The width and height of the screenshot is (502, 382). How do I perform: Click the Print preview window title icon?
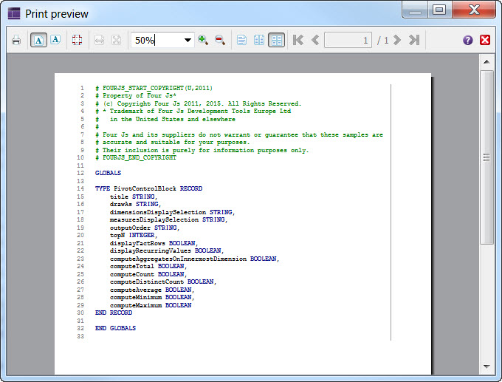pyautogui.click(x=14, y=13)
